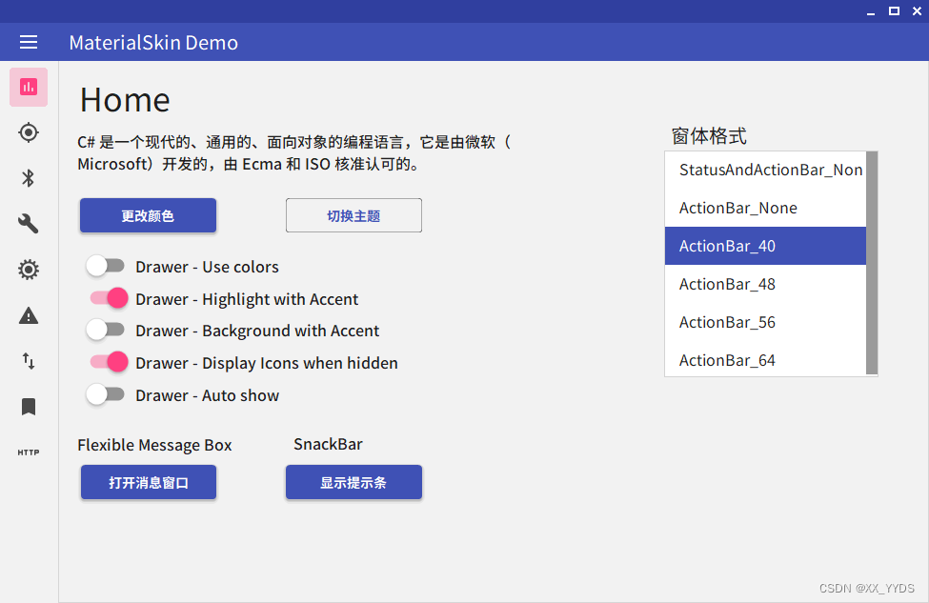Select the pink chart Home sidebar icon
The height and width of the screenshot is (603, 929).
29,87
